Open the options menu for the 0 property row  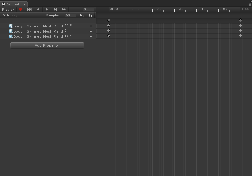(x=91, y=31)
